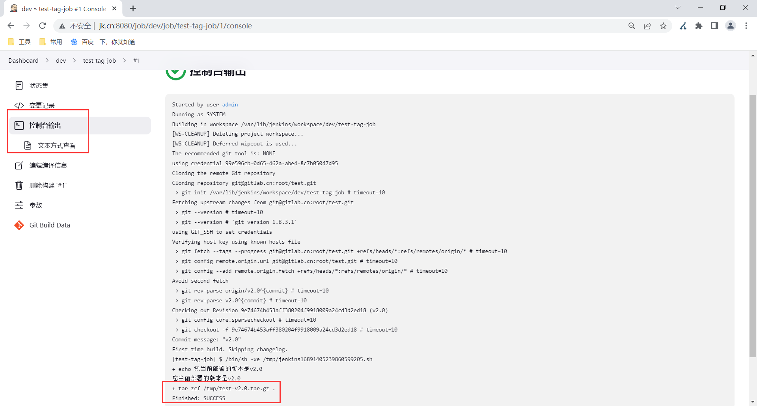Image resolution: width=757 pixels, height=406 pixels.
Task: Click the 'using GIT_SSH to set credentials' line
Action: (222, 232)
